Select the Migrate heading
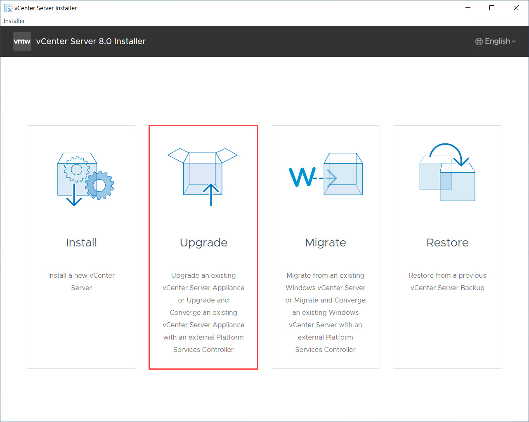529x422 pixels. [326, 243]
